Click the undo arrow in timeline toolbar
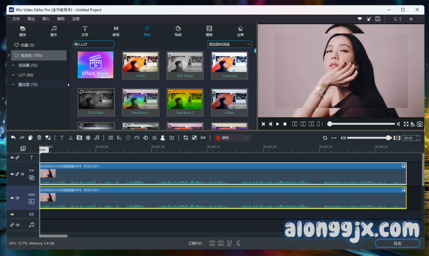The image size is (429, 256). pyautogui.click(x=13, y=138)
